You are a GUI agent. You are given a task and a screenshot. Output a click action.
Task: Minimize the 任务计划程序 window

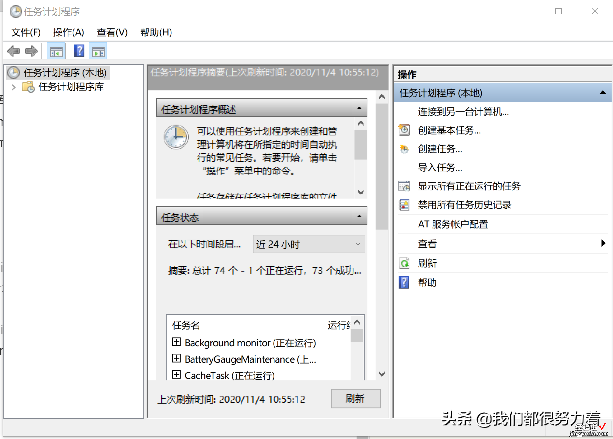523,11
